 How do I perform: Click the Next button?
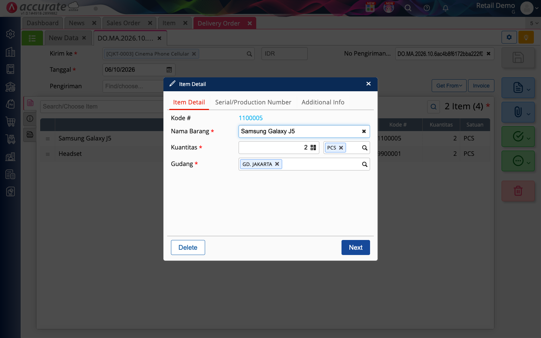coord(356,247)
